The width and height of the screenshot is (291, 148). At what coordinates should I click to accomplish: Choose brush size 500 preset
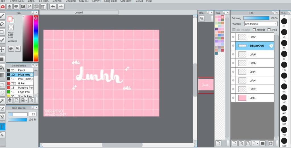click(x=284, y=119)
